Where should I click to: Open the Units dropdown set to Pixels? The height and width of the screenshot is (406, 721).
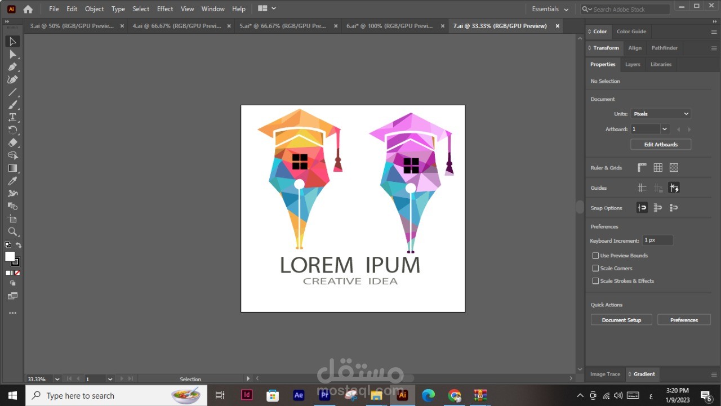point(661,114)
